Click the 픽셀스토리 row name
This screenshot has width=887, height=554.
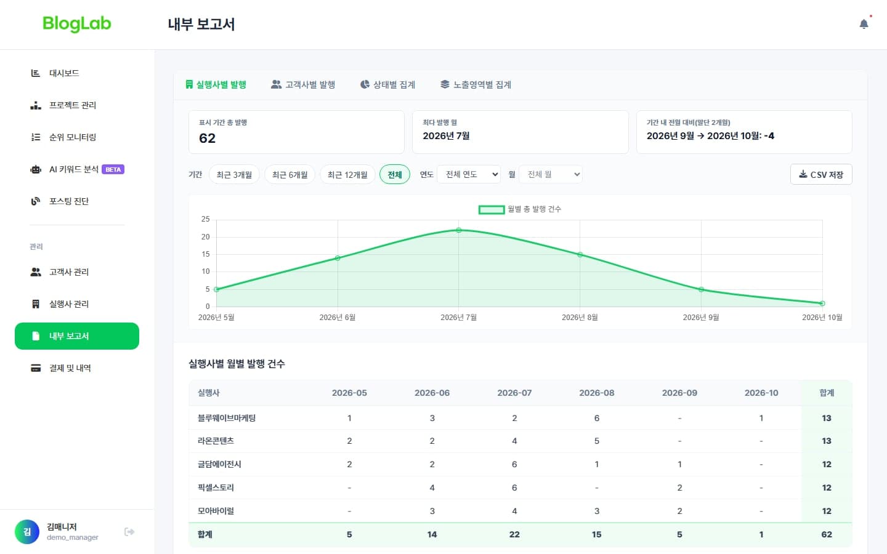[216, 488]
